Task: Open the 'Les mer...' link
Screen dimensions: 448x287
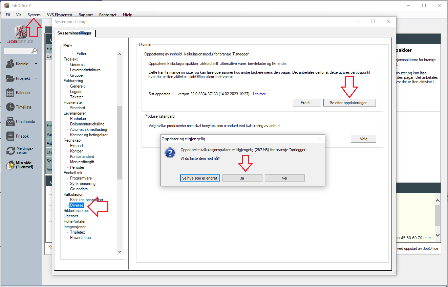Action: [261, 94]
